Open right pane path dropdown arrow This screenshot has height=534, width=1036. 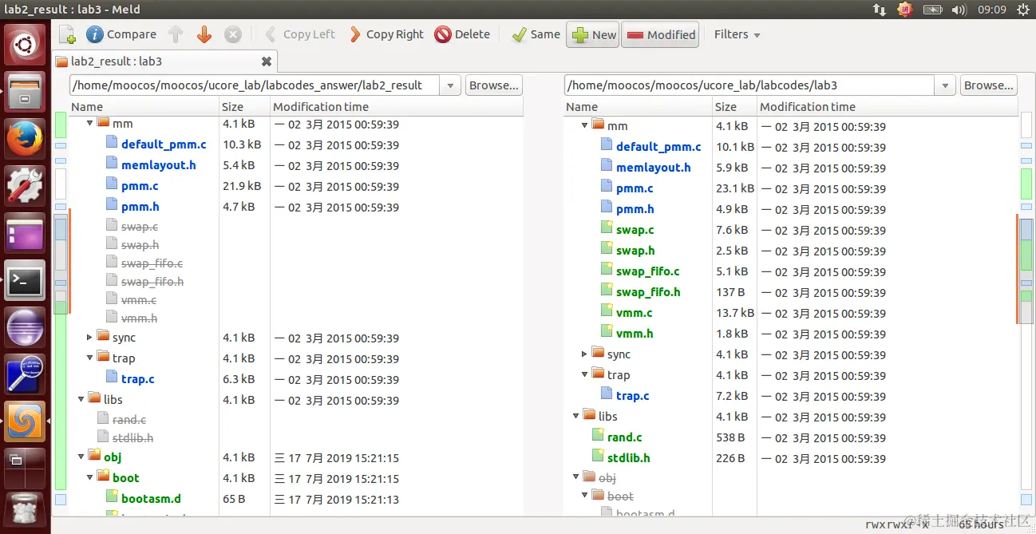(946, 85)
